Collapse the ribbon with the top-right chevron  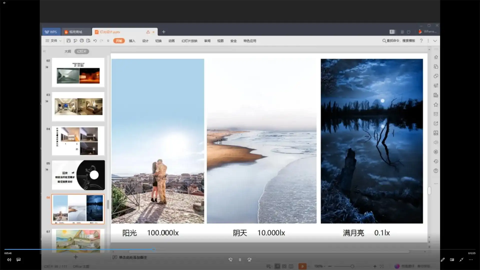(435, 41)
